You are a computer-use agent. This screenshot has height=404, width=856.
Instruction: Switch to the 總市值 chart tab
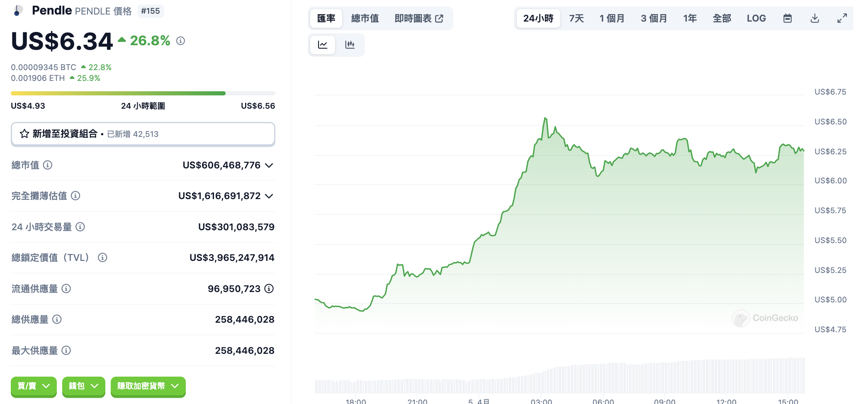point(365,18)
